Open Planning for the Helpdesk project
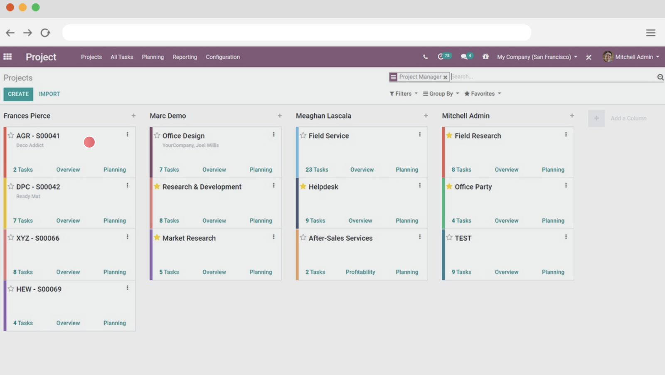The width and height of the screenshot is (665, 375). tap(406, 221)
